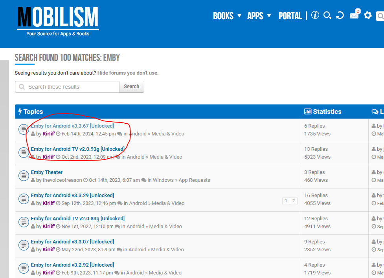384x278 pixels.
Task: Expand the APPS dropdown menu
Action: coord(259,16)
